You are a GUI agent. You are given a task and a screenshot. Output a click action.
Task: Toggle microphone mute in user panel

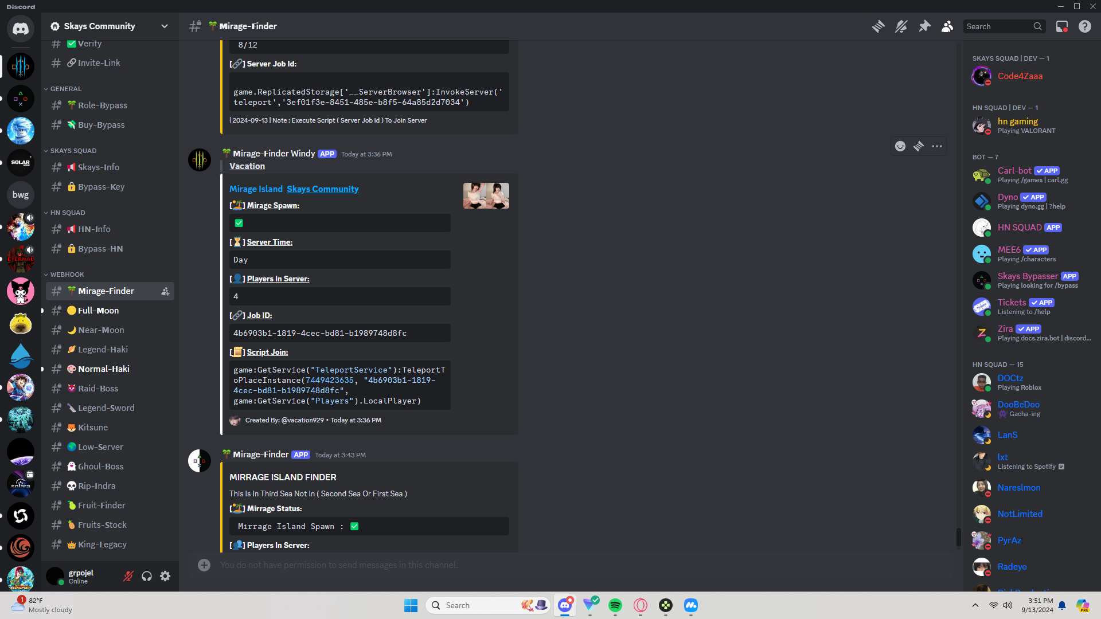tap(128, 576)
